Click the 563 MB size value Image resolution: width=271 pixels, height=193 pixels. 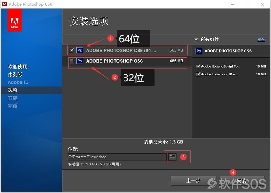[176, 50]
